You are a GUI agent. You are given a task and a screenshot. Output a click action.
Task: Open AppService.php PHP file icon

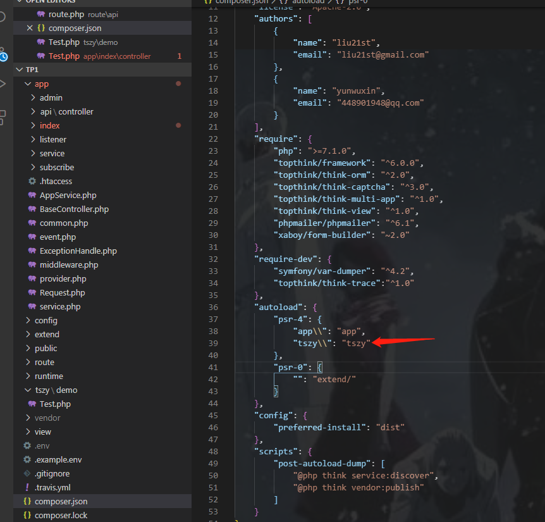pos(32,195)
